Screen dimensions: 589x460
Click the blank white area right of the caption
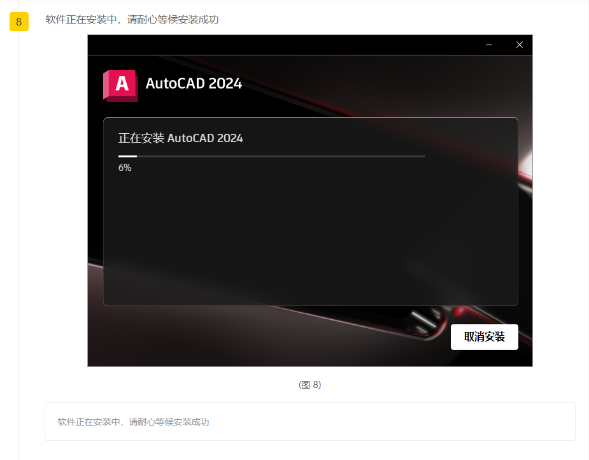pos(446,385)
